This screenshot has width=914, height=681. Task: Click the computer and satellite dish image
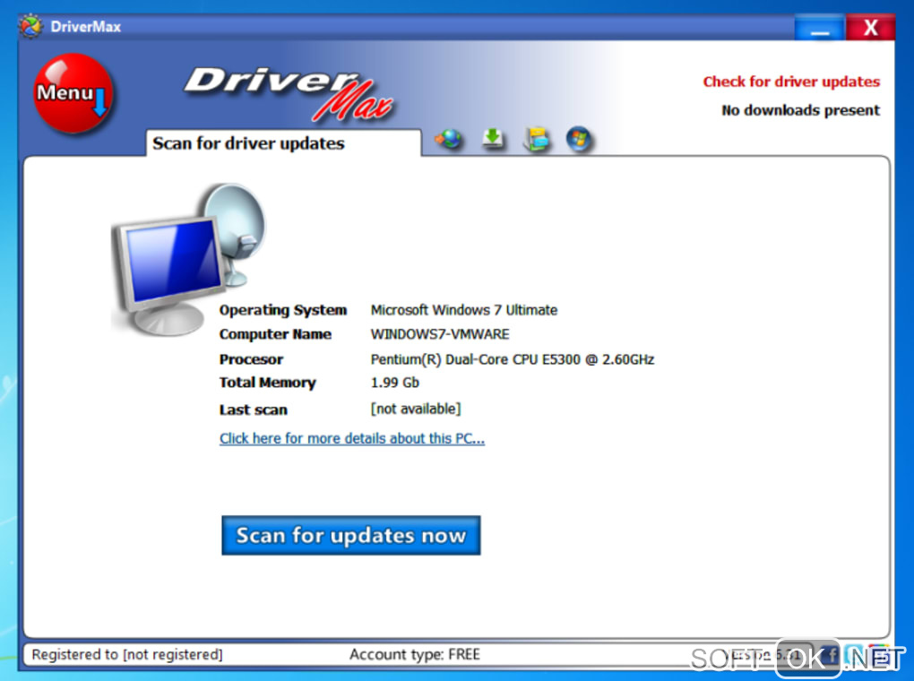[187, 259]
